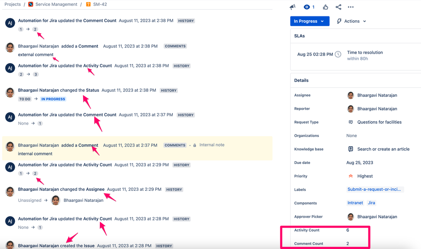This screenshot has width=421, height=249.
Task: Click the IN PROGRESS status lozenge in history
Action: click(53, 99)
